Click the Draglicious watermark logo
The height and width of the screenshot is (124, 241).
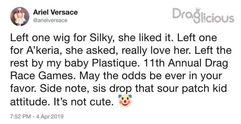[203, 16]
